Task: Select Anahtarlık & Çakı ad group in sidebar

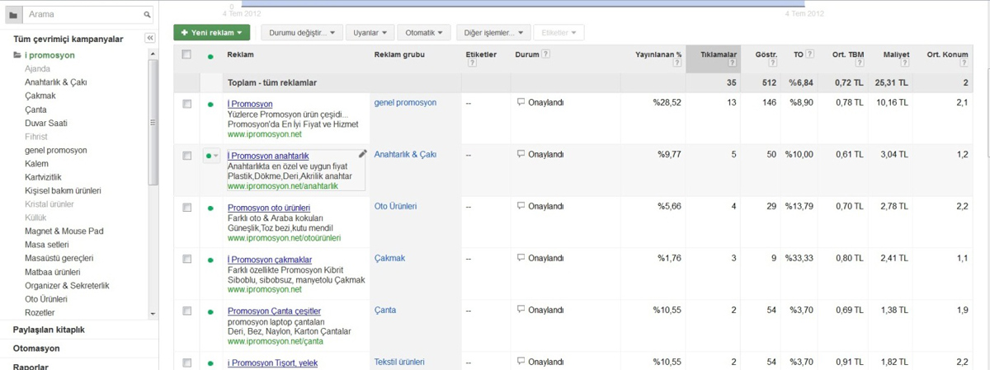Action: pos(56,82)
